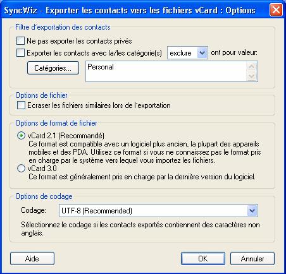Tick the export contacts by category checkbox
This screenshot has height=274, width=286.
click(20, 52)
